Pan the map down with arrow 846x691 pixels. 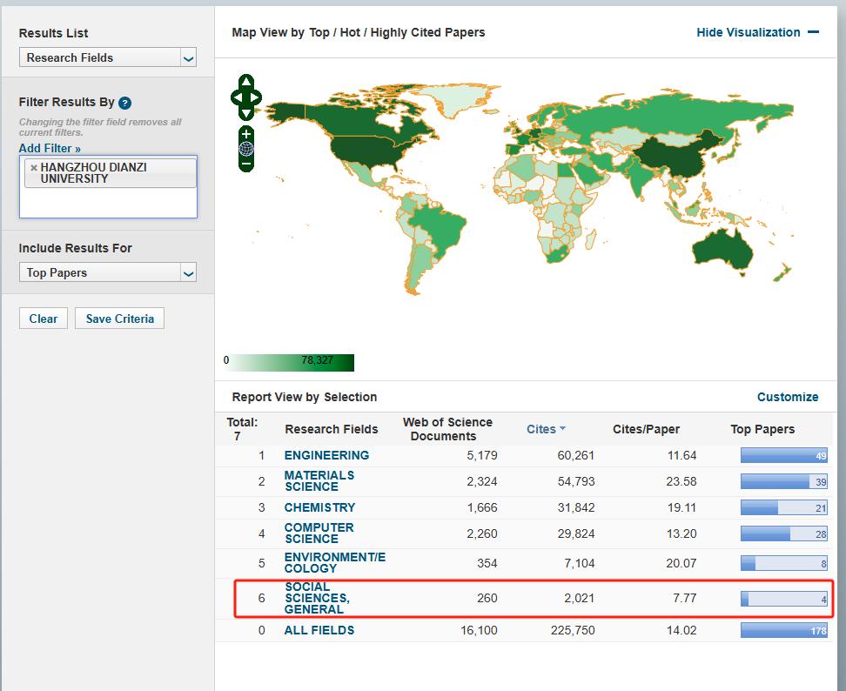(x=246, y=112)
